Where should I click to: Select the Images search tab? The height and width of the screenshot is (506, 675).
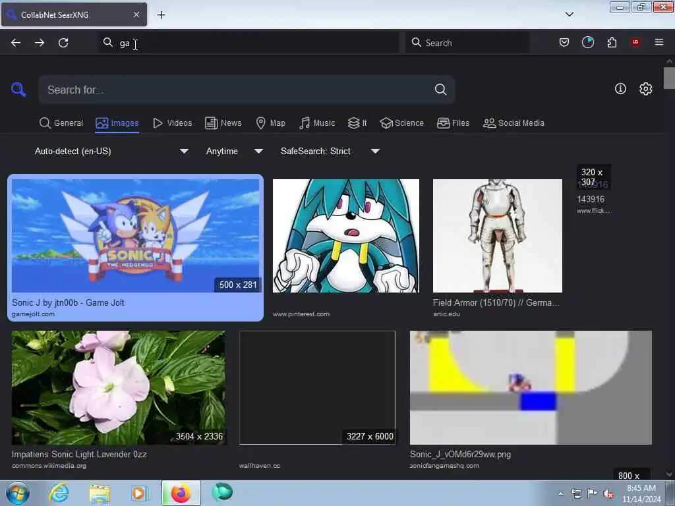point(117,123)
